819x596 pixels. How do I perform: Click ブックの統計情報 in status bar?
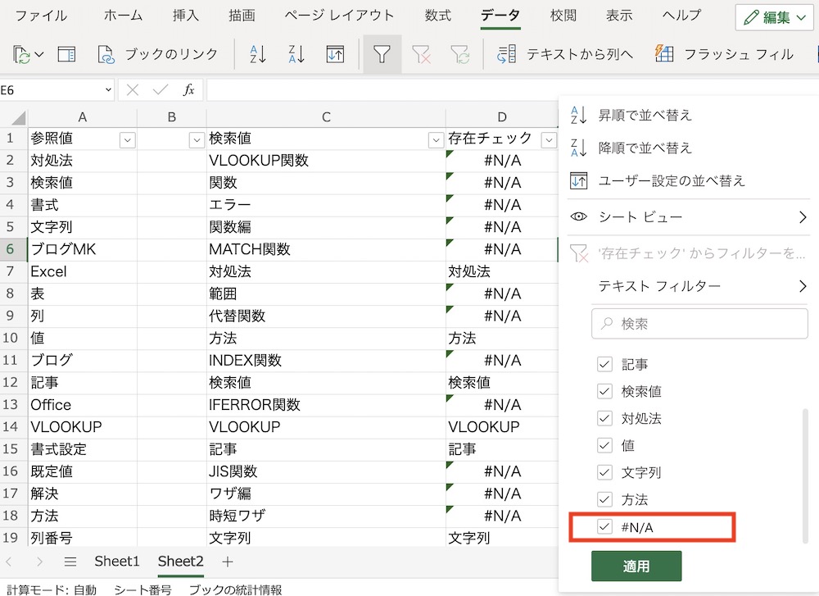235,589
